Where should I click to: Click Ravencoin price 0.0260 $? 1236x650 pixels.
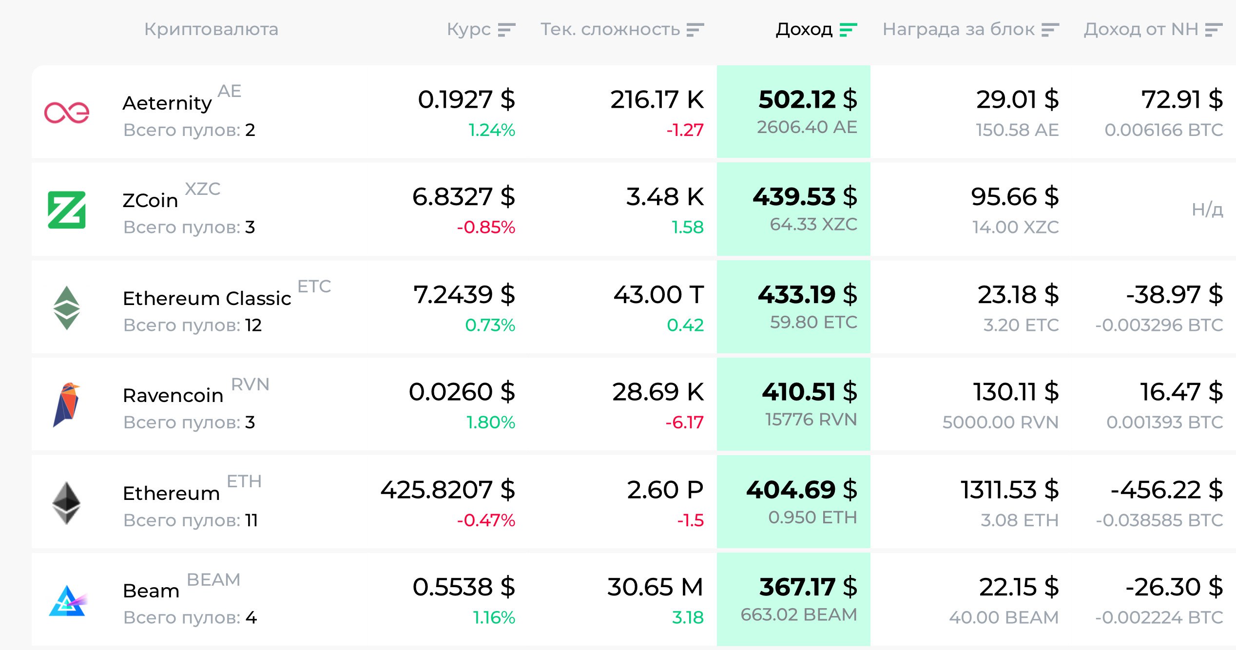[462, 392]
